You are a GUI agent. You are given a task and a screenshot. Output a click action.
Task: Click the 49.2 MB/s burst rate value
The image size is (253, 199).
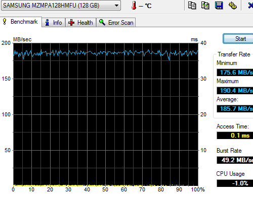click(235, 160)
